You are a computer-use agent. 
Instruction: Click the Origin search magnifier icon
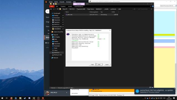47,11
